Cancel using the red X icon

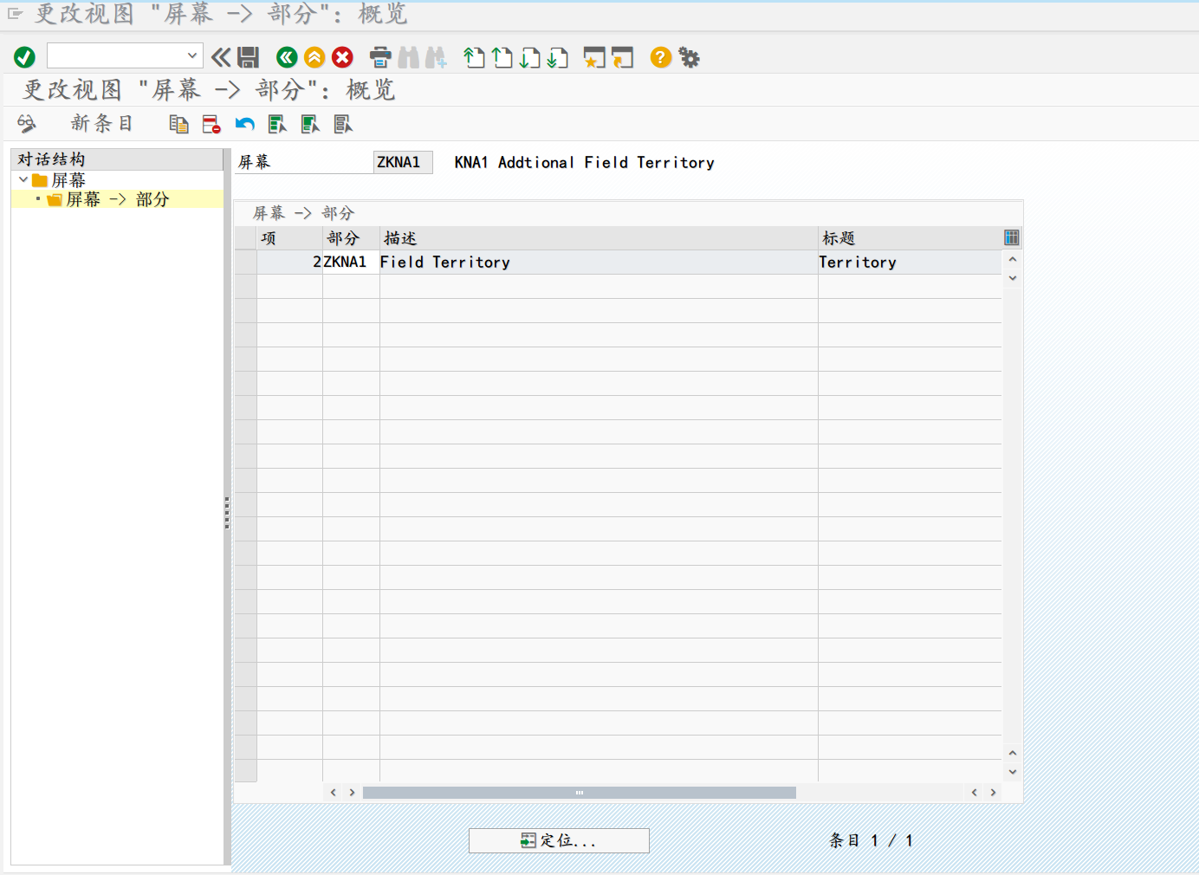[x=343, y=57]
